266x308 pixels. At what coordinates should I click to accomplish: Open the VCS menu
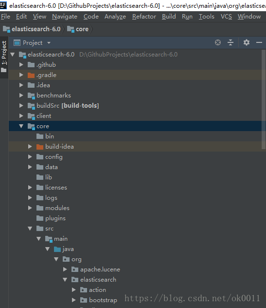[x=226, y=17]
